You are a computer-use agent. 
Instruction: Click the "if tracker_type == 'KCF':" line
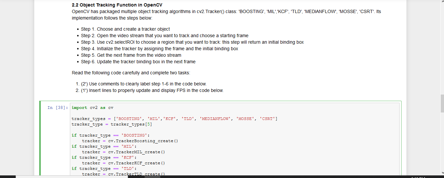coord(104,157)
